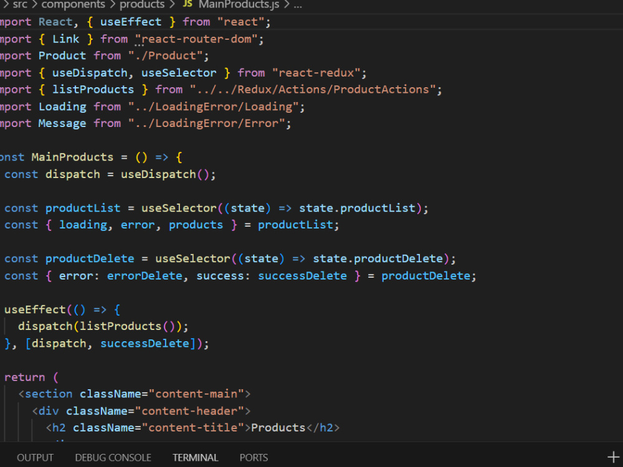This screenshot has height=467, width=623.
Task: Click the Loading import identifier
Action: [62, 106]
